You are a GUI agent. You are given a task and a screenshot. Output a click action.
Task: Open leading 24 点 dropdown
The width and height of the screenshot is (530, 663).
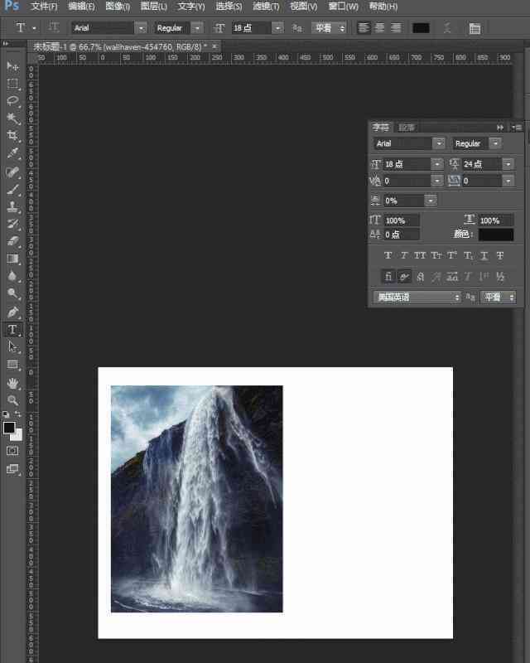click(508, 163)
